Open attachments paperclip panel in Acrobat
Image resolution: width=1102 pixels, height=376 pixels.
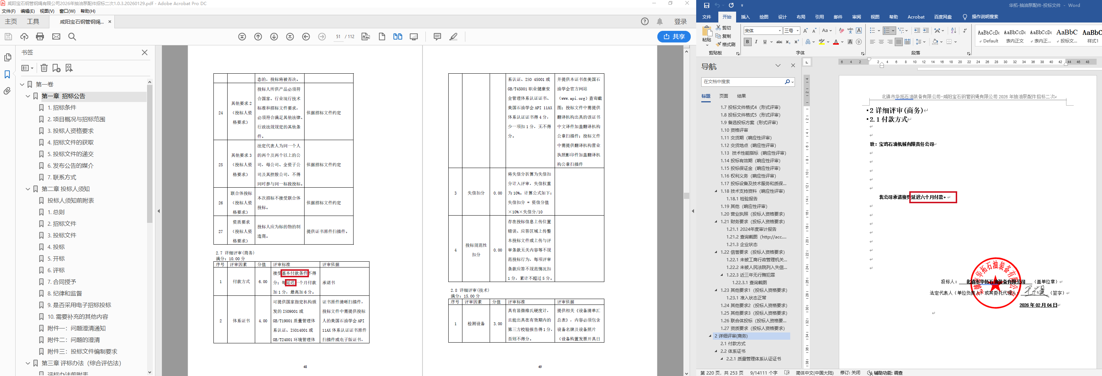(x=7, y=91)
